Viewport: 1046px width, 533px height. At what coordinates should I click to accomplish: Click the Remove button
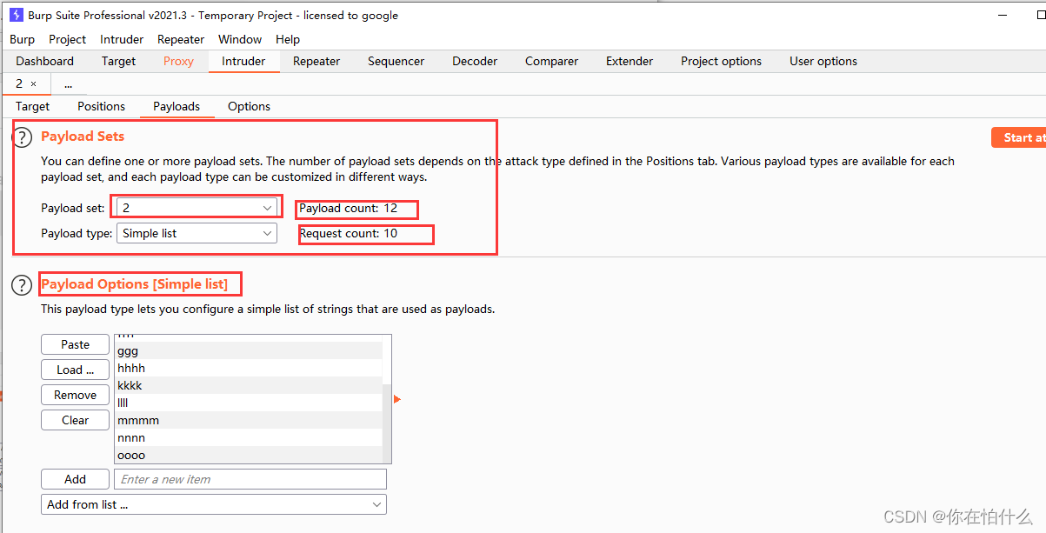(x=76, y=395)
